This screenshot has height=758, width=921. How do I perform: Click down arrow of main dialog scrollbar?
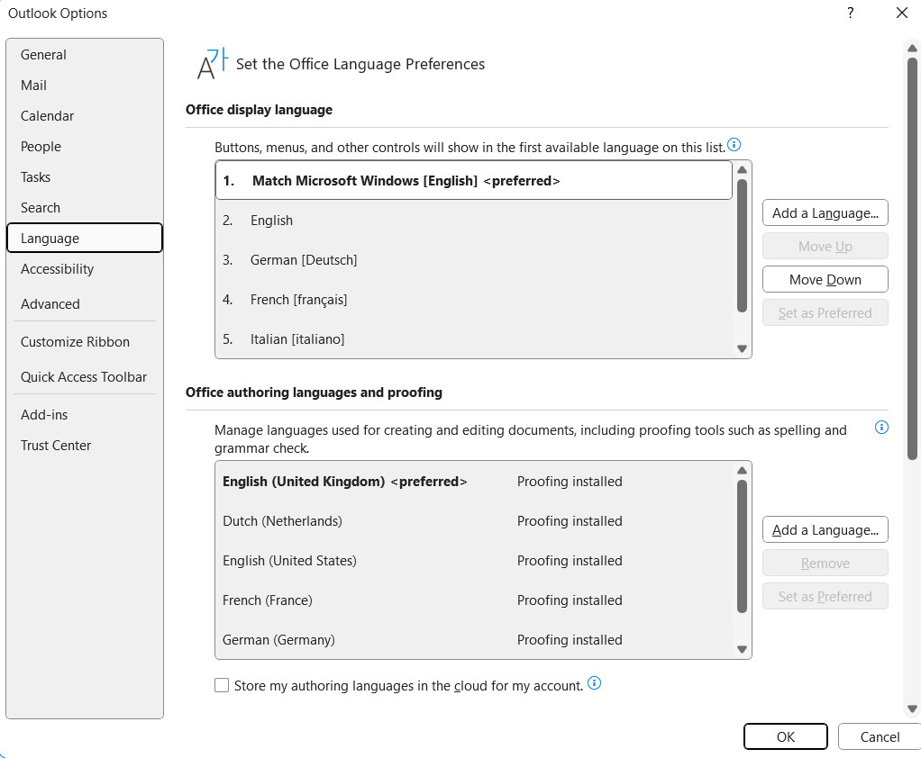(912, 708)
